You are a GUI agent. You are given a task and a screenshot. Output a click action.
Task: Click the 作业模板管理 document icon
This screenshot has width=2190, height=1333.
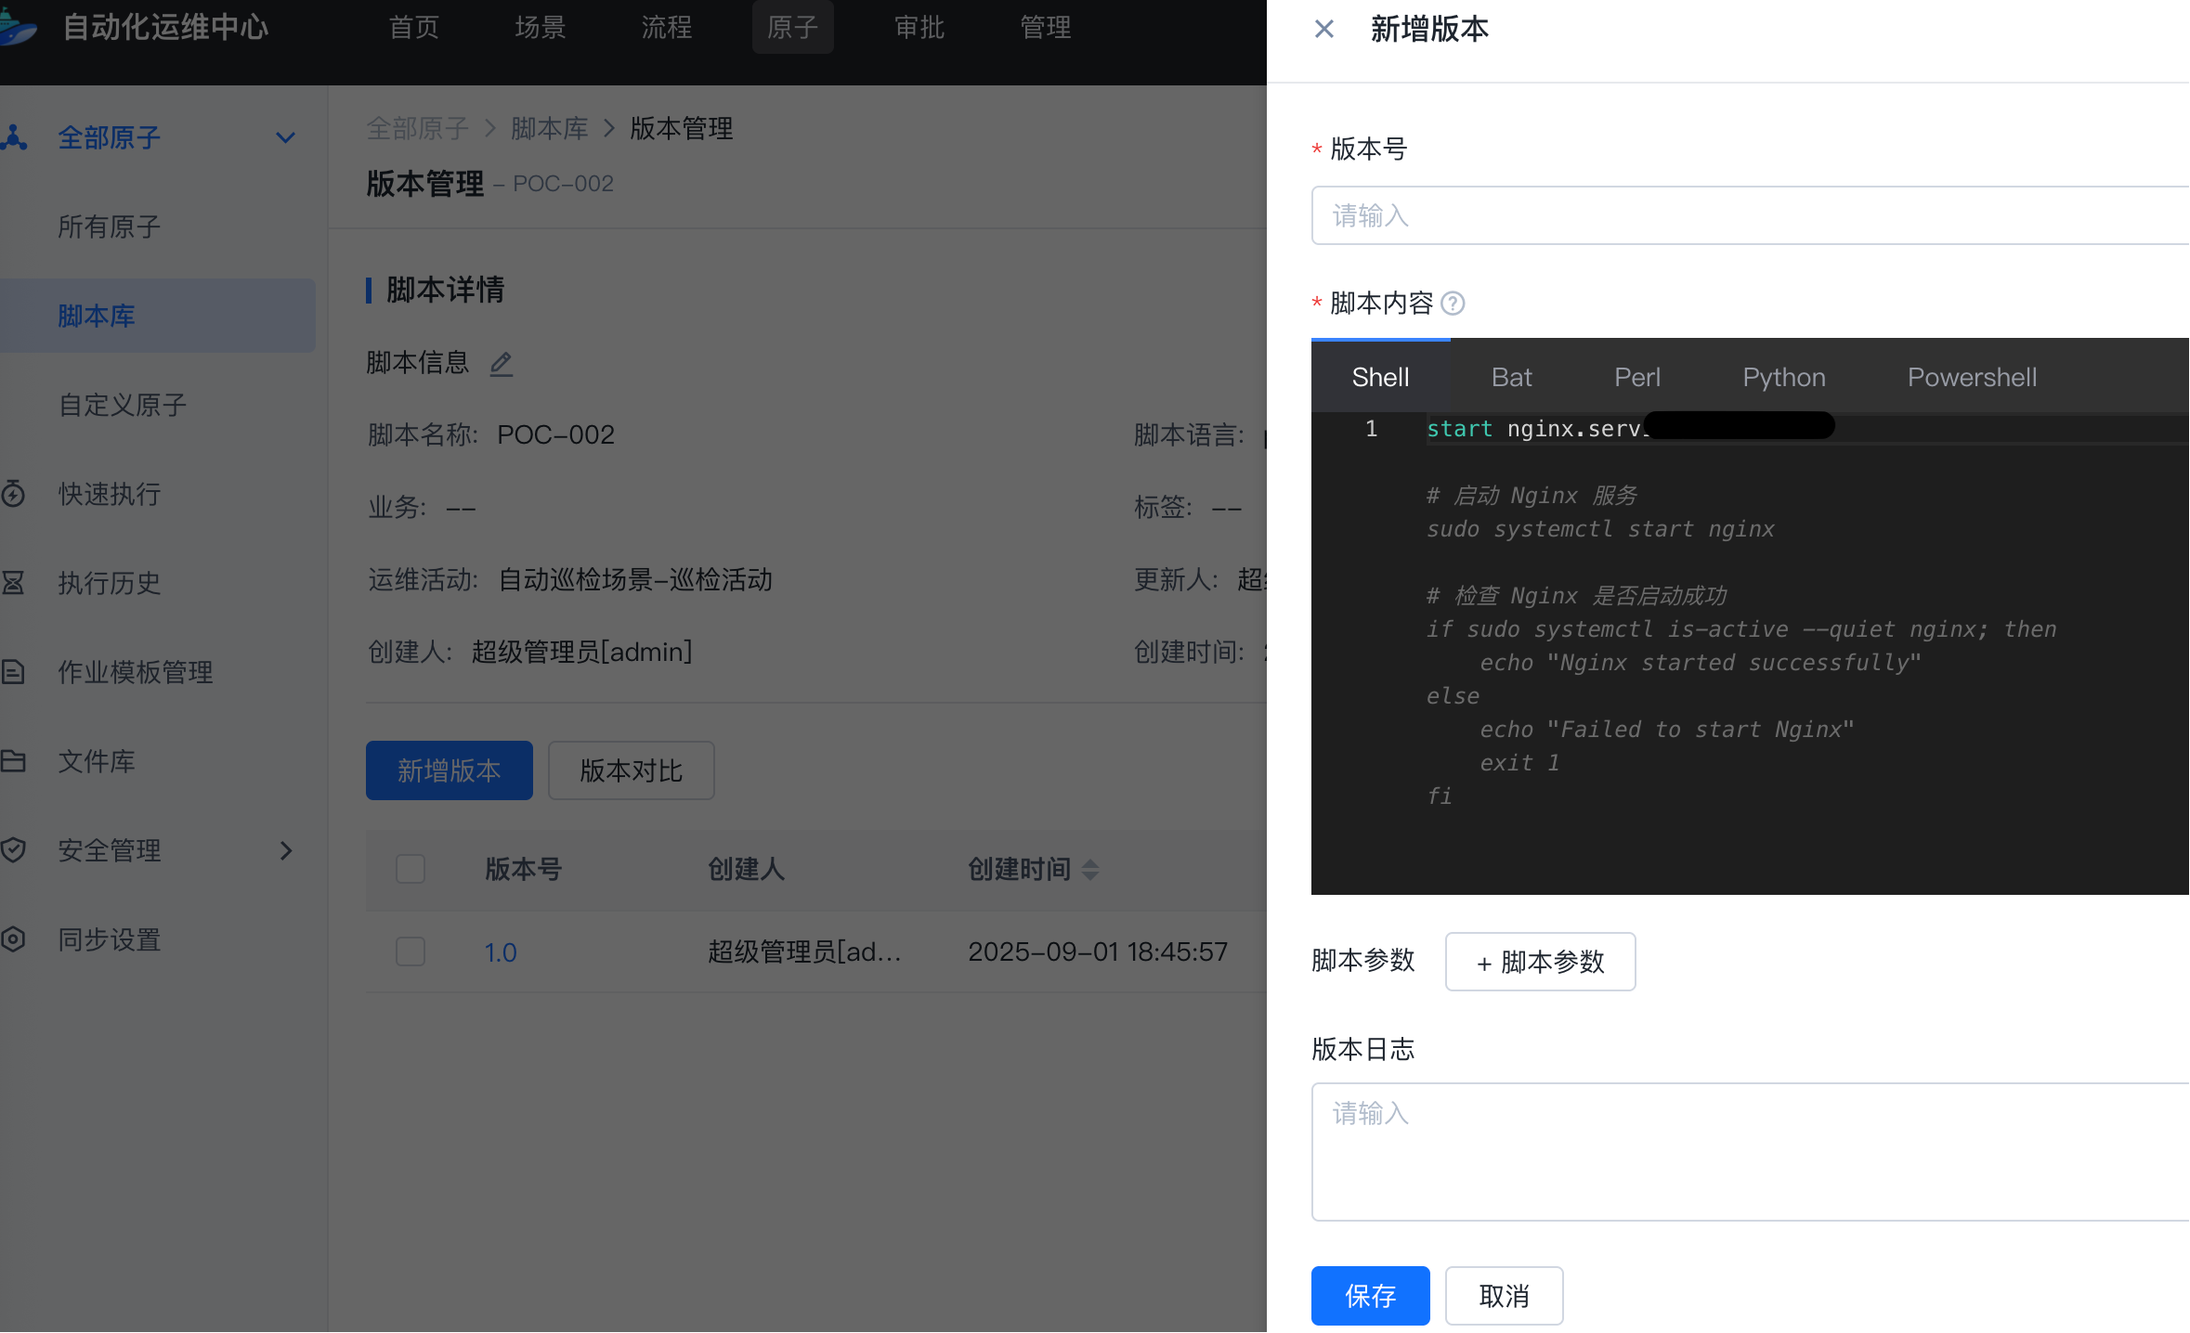point(13,671)
